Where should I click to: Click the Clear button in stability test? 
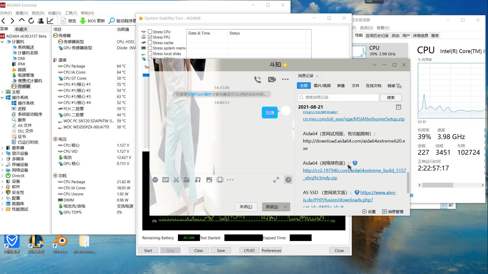point(199,250)
